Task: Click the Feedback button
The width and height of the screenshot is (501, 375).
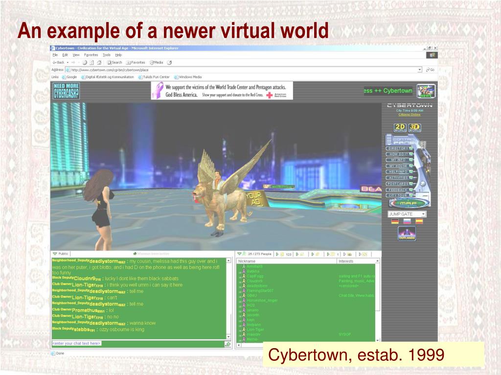Action: click(399, 190)
